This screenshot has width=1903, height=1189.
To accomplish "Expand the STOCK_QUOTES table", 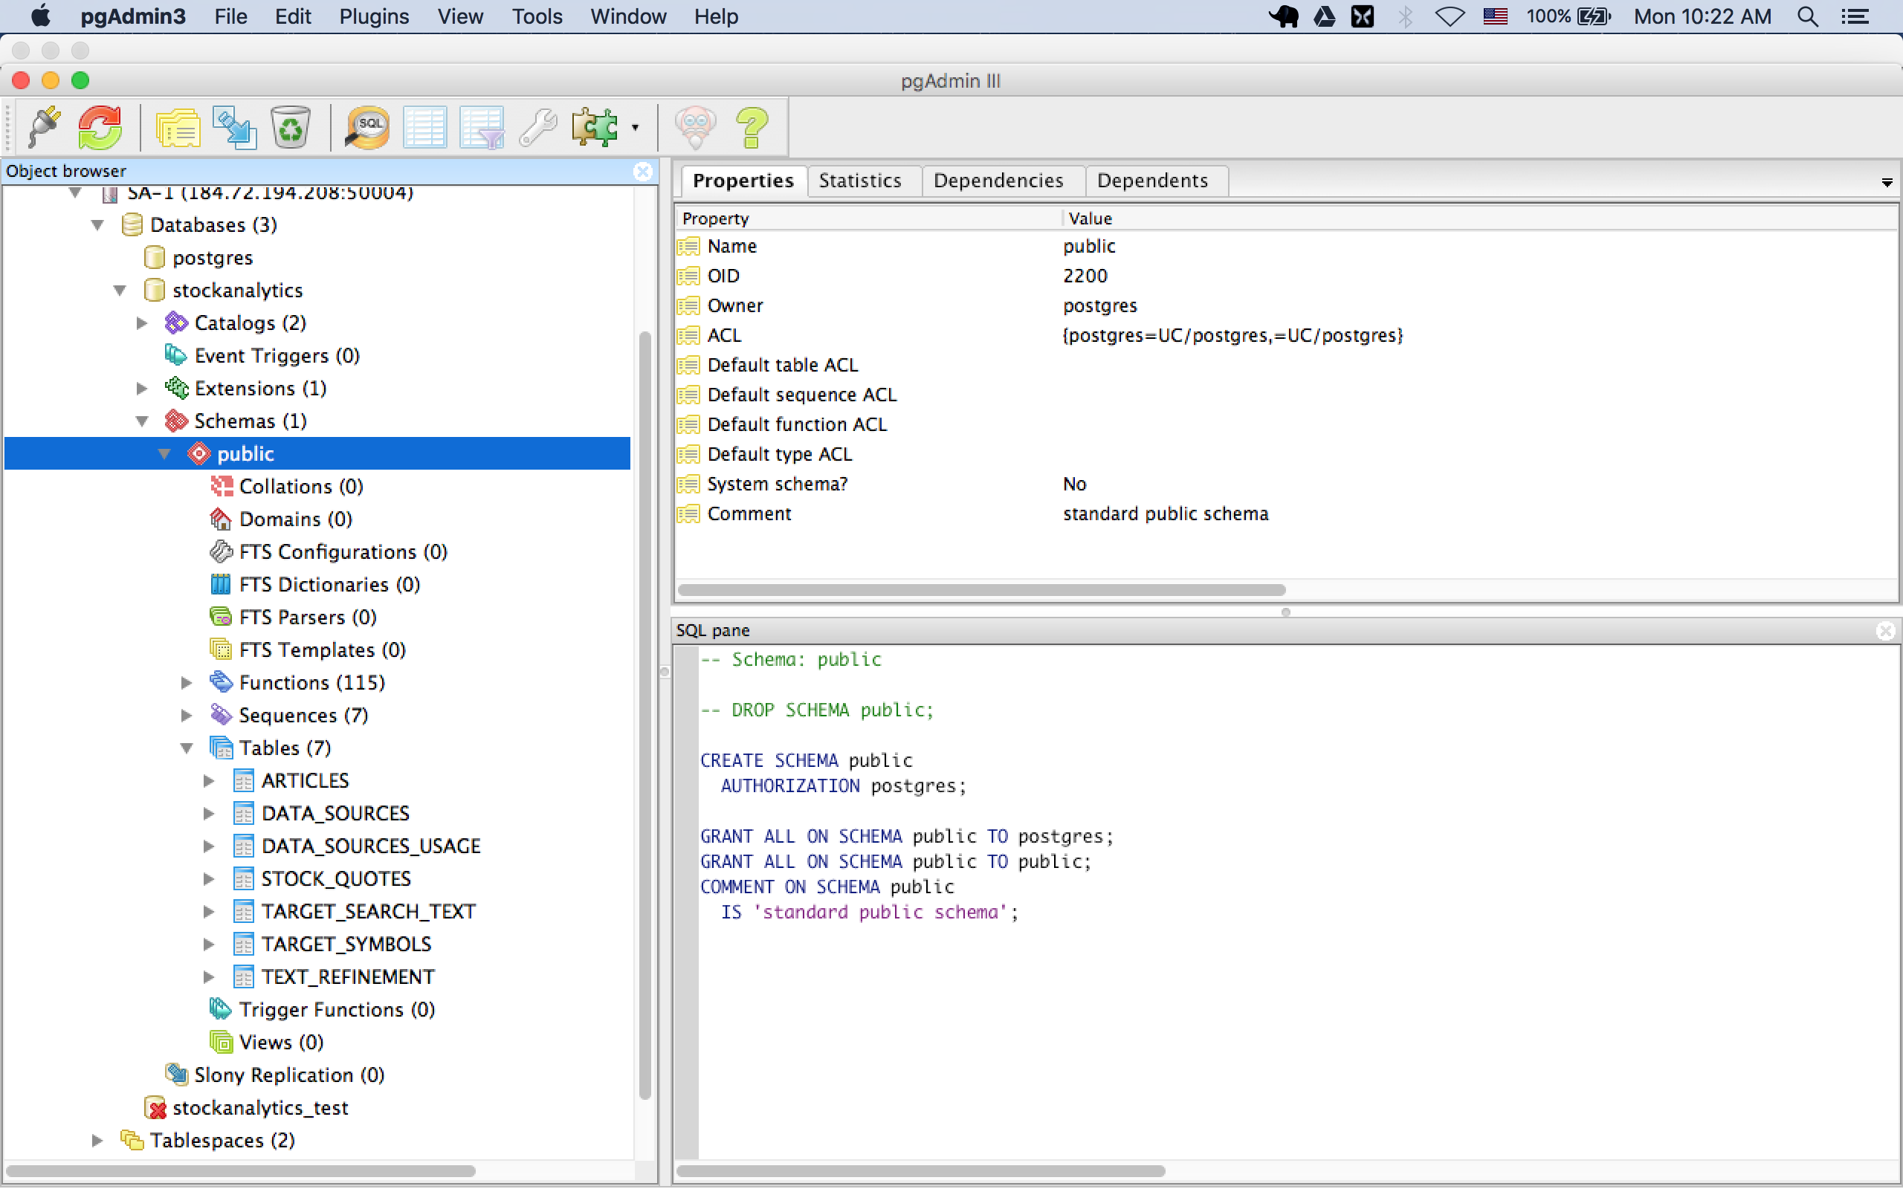I will coord(208,879).
